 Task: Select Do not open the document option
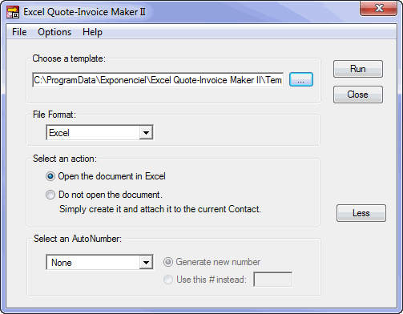coord(50,195)
